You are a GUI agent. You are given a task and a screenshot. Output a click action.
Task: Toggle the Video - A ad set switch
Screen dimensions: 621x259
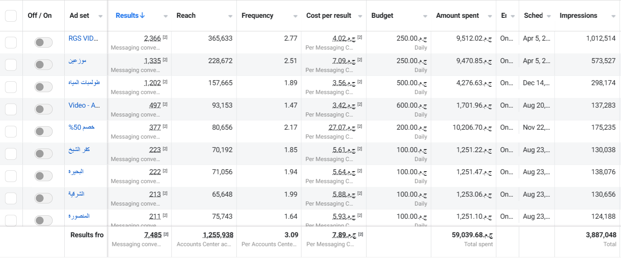tap(43, 109)
